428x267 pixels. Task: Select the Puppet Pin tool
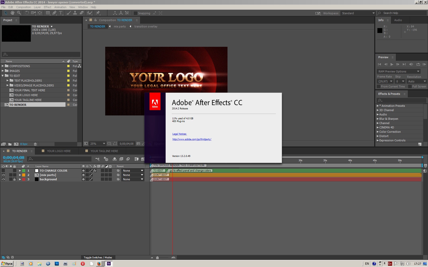point(98,13)
